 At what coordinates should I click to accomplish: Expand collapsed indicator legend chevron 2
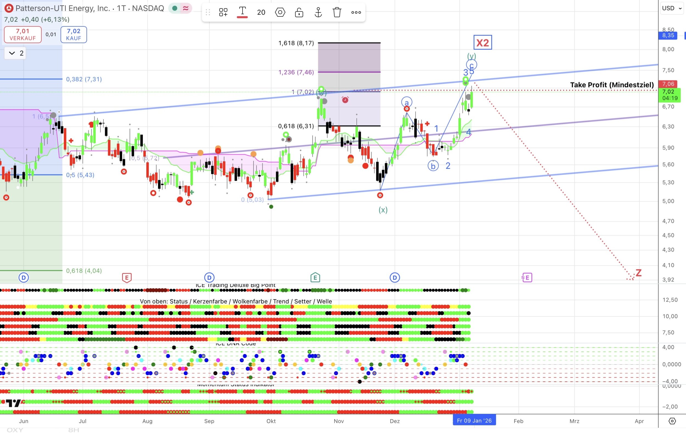12,53
